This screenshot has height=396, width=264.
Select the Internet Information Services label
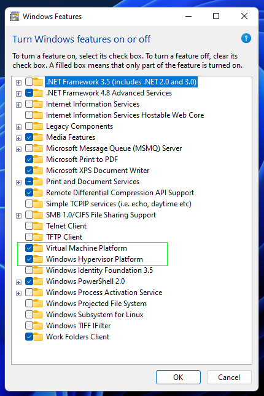(x=93, y=104)
